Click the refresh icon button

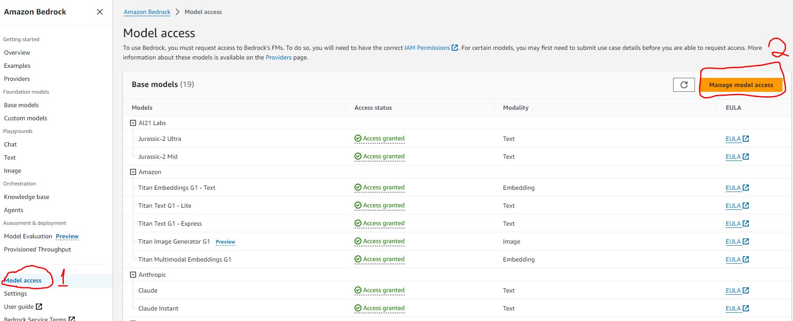pos(684,85)
